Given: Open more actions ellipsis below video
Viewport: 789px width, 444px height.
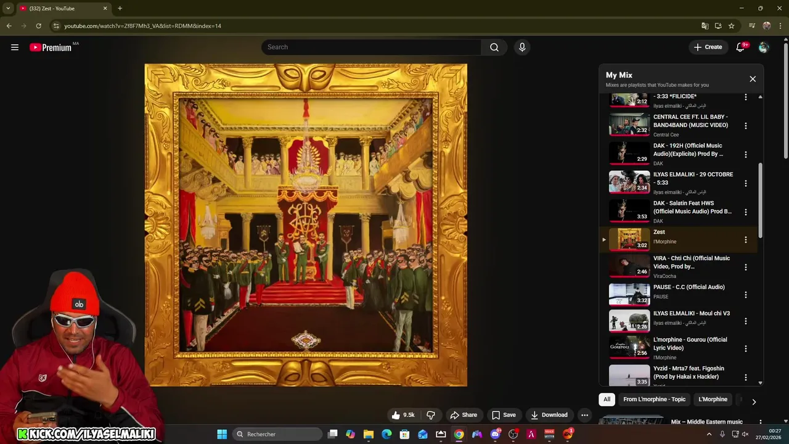Looking at the screenshot, I should click(x=584, y=415).
